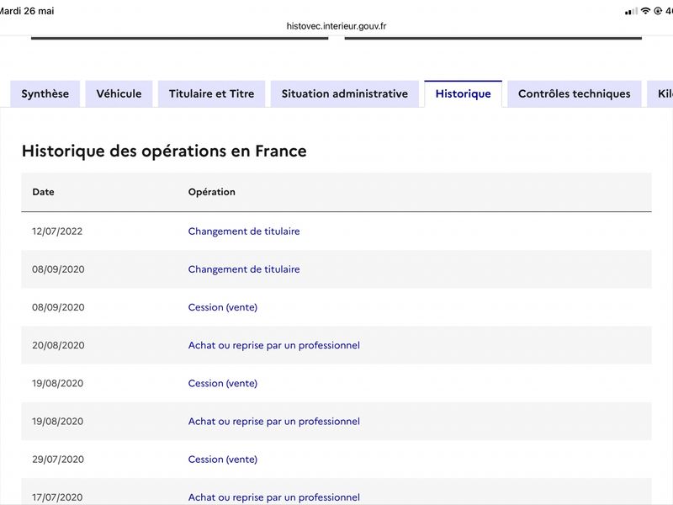
Task: Go to the Contrôles techniques tab
Action: 575,93
